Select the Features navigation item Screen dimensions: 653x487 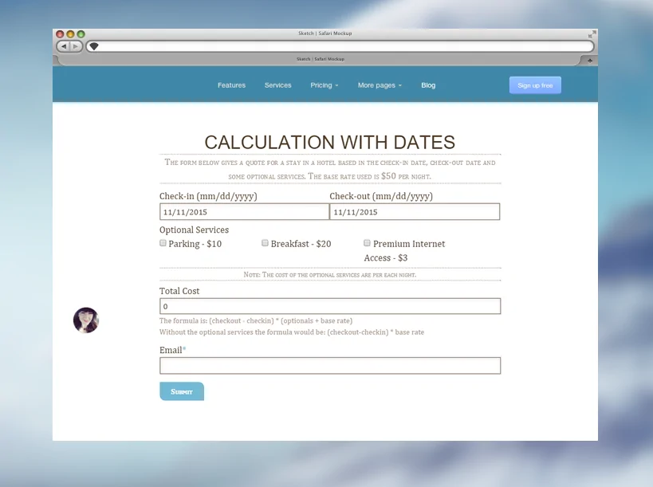pyautogui.click(x=231, y=85)
